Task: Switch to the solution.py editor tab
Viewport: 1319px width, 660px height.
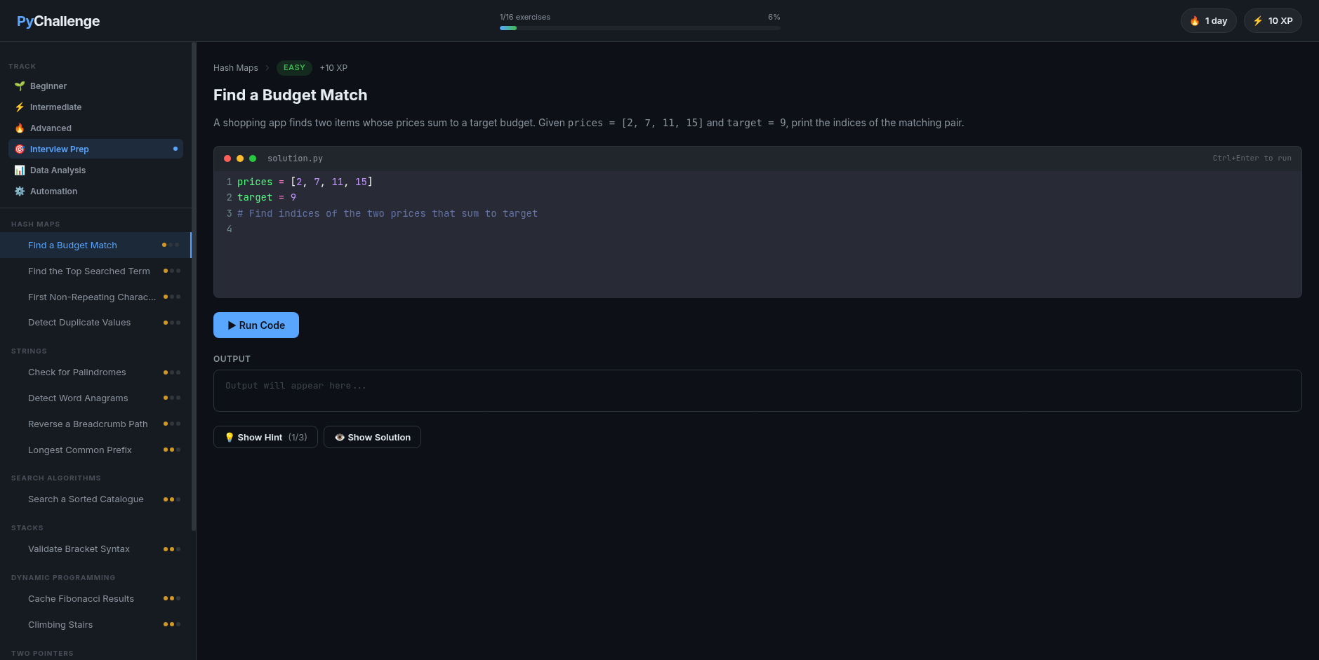Action: coord(295,158)
